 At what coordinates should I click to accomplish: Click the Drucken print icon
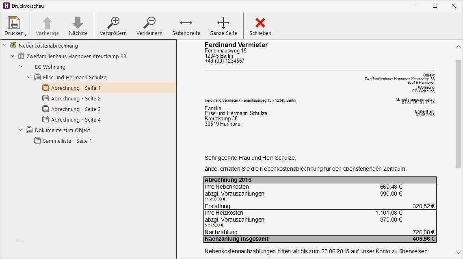tap(15, 22)
